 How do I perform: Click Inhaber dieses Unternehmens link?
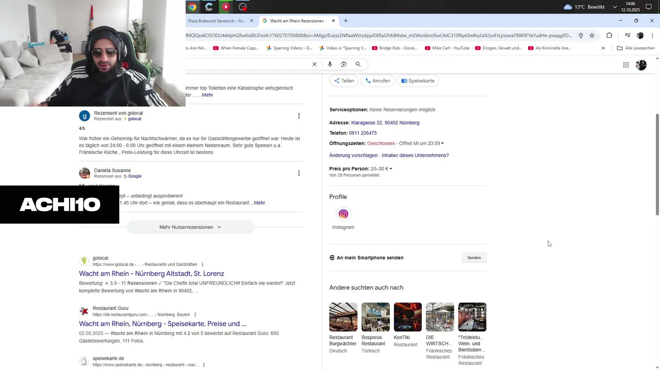point(415,156)
